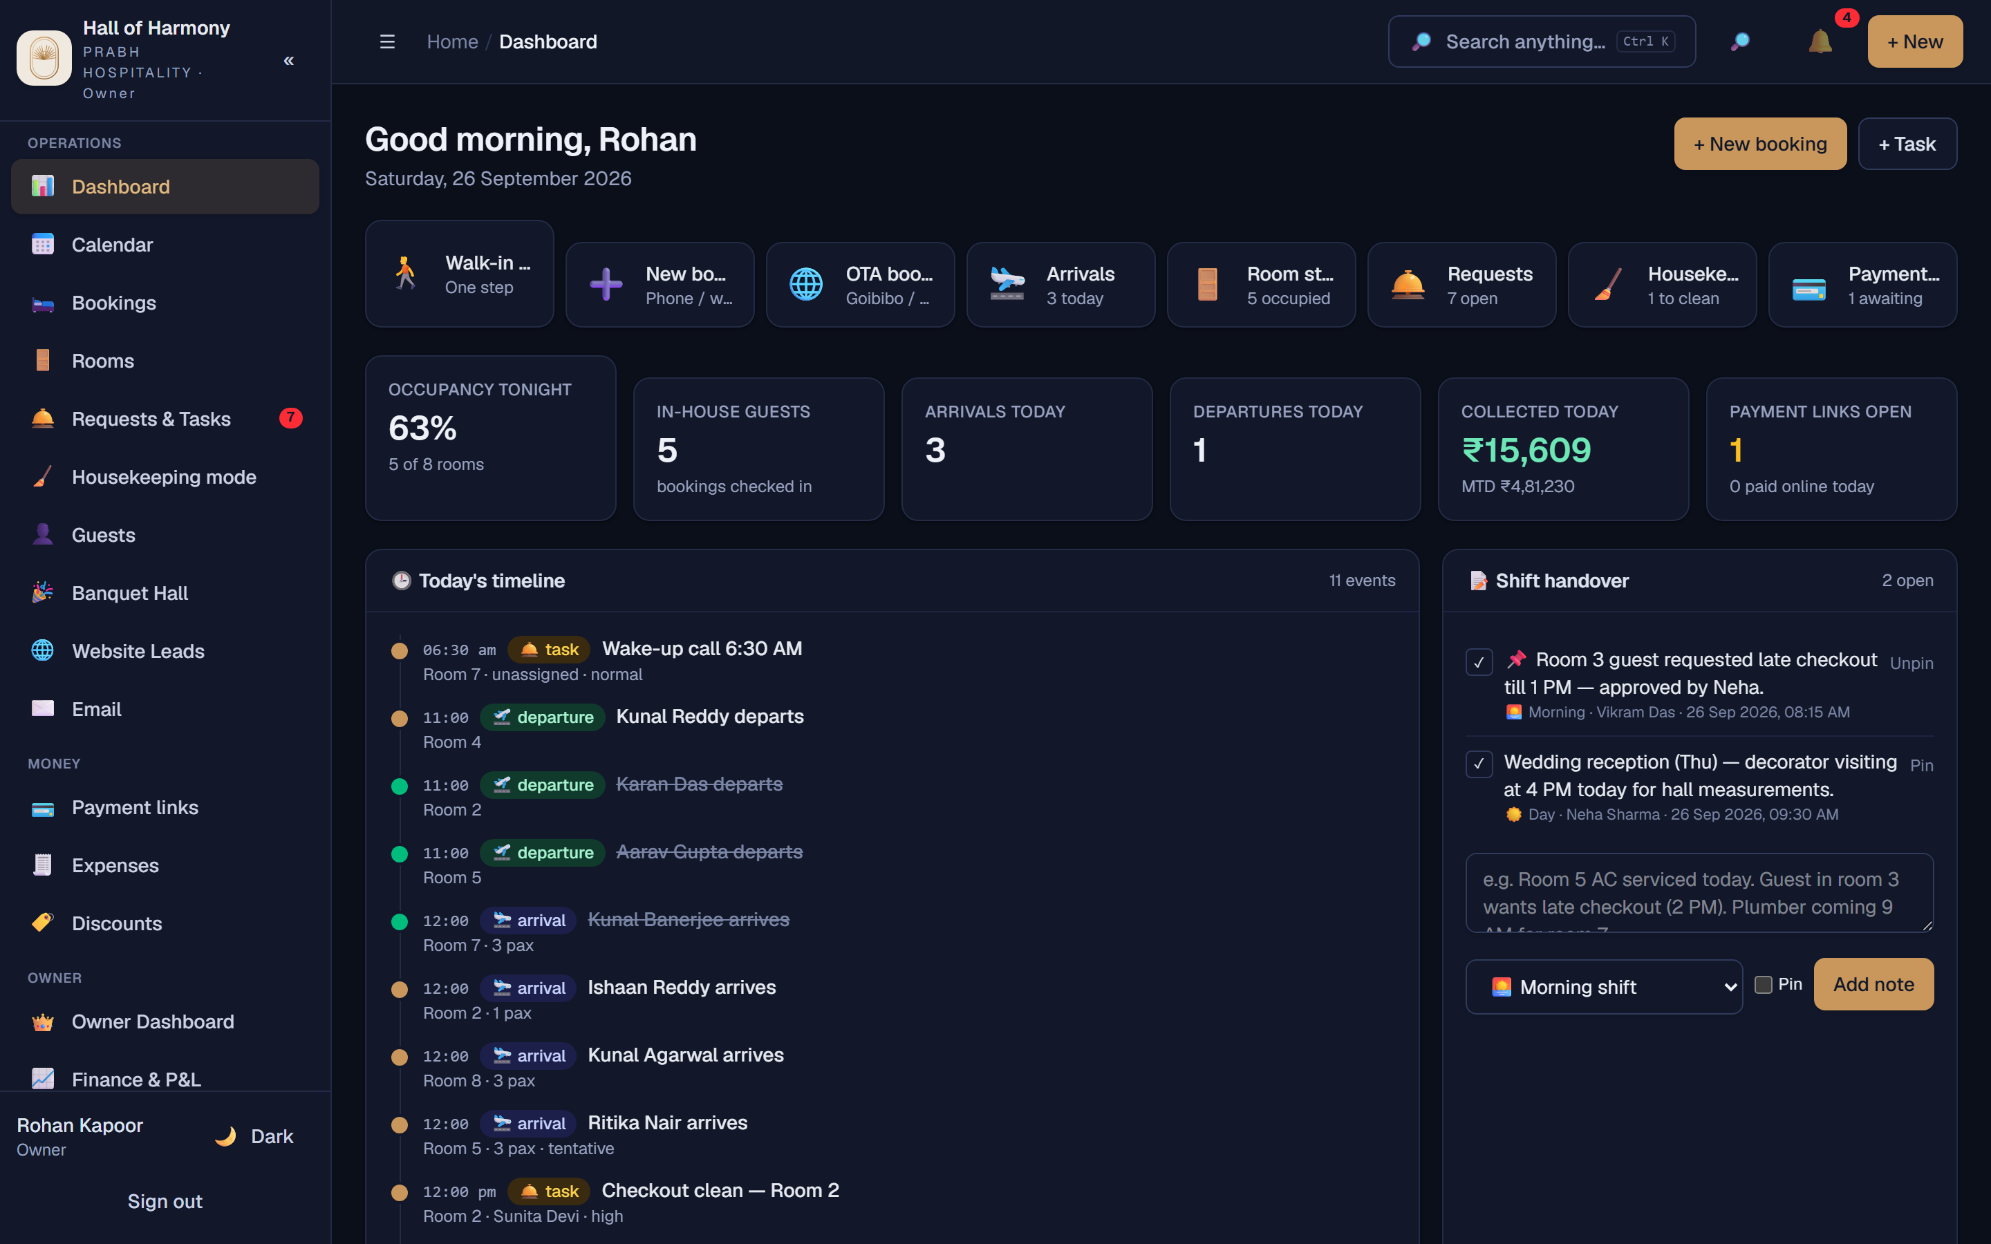Open Requests & Tasks in the sidebar
This screenshot has height=1244, width=1991.
165,419
